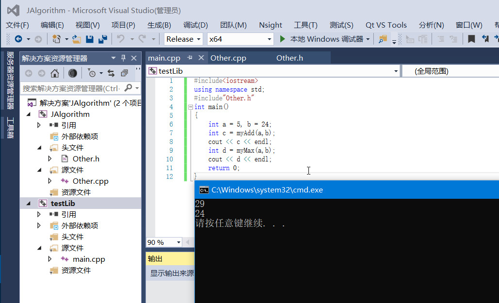Image resolution: width=499 pixels, height=303 pixels.
Task: Click the Collapse All icon in Solution Explorer
Action: [x=125, y=74]
